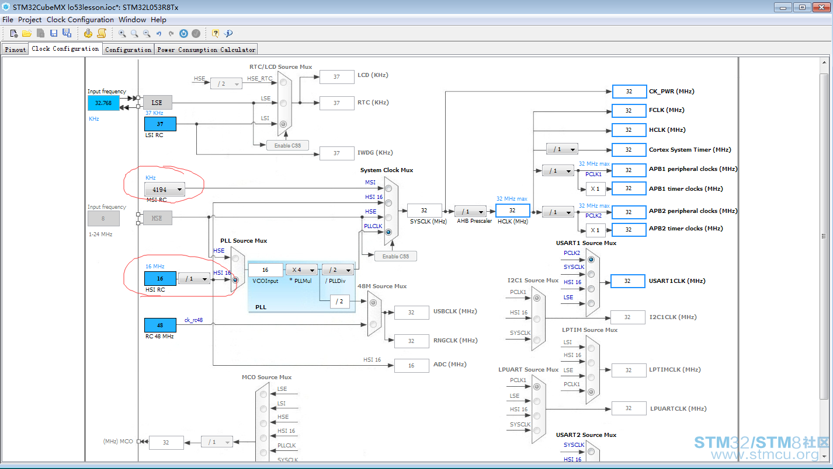Click the HCLK (MHz) value input field
Screen dimensions: 833x469
tap(512, 211)
